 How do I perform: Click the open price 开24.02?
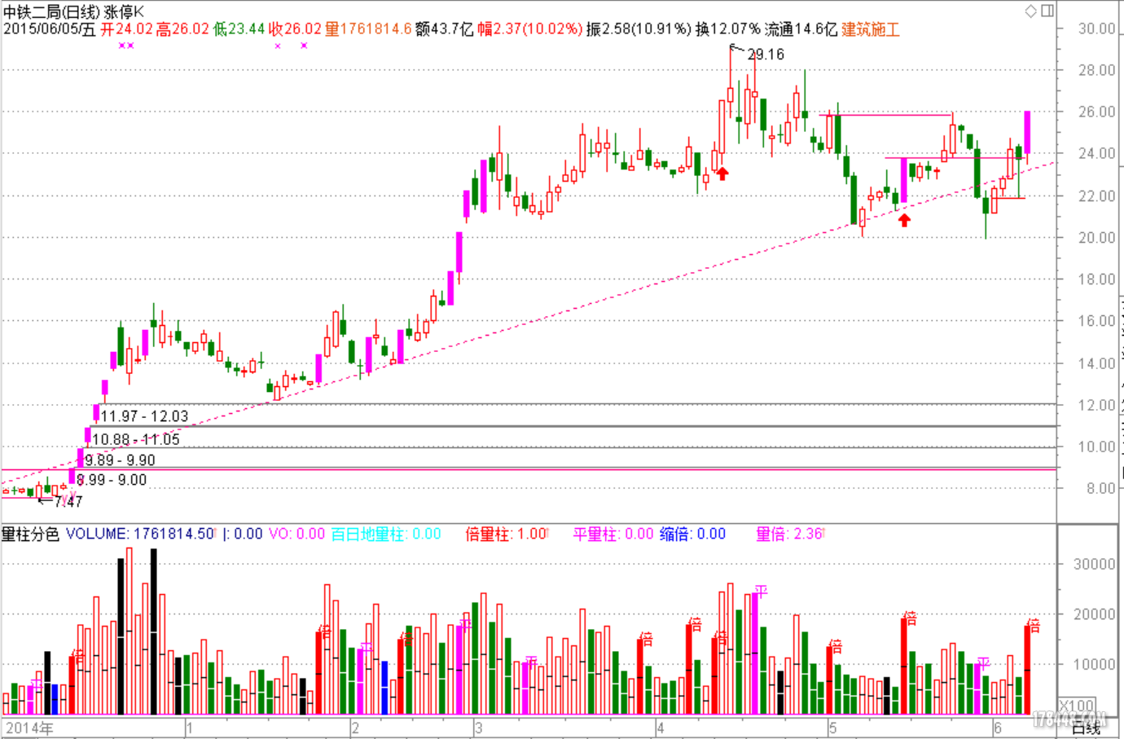coord(126,29)
